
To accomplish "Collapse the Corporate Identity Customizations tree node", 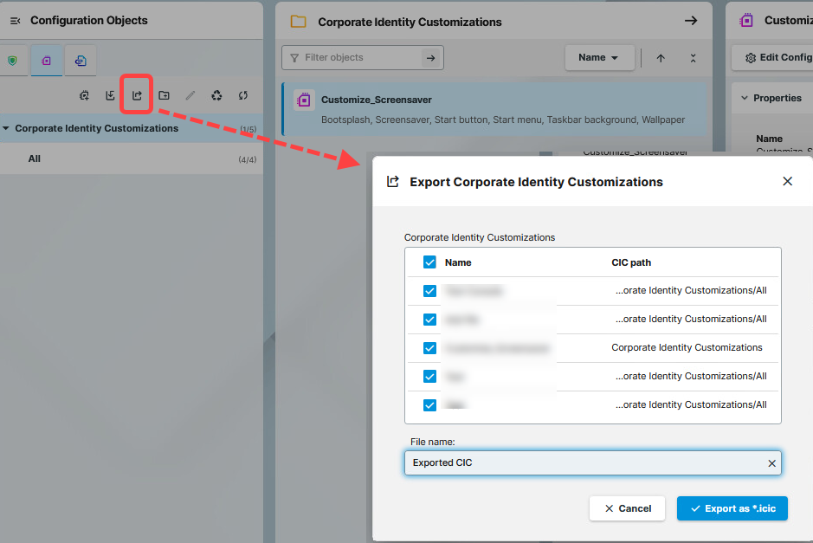I will coord(6,129).
